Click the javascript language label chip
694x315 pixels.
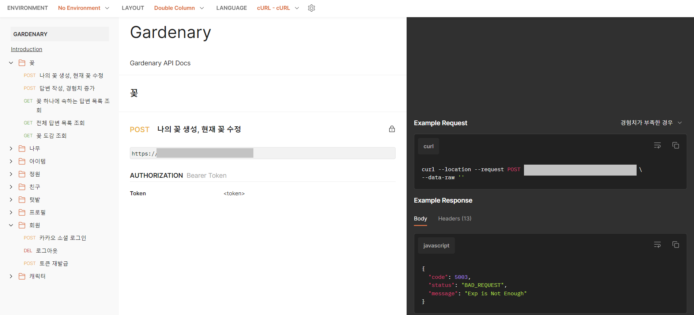pos(436,246)
